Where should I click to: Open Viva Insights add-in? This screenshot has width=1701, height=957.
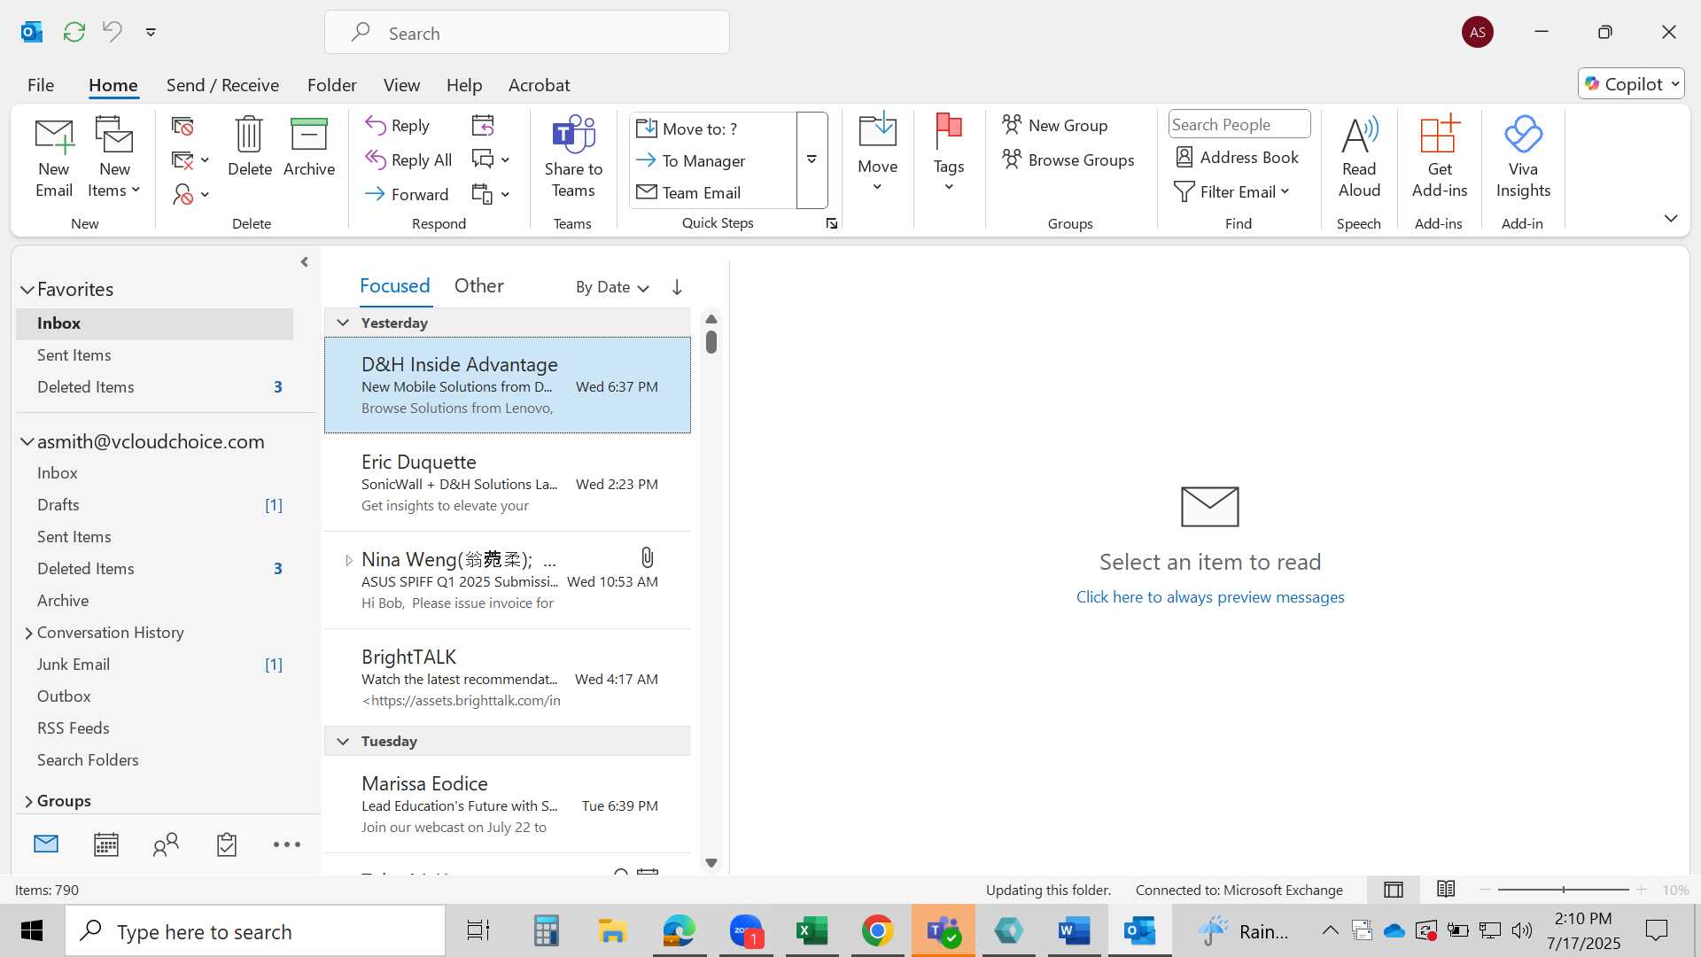pyautogui.click(x=1523, y=158)
